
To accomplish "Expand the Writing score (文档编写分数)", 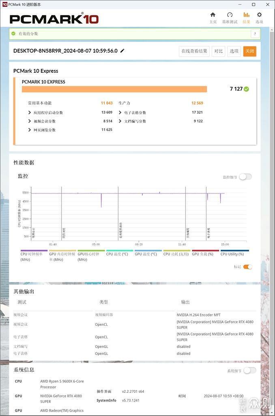I will 120,121.
